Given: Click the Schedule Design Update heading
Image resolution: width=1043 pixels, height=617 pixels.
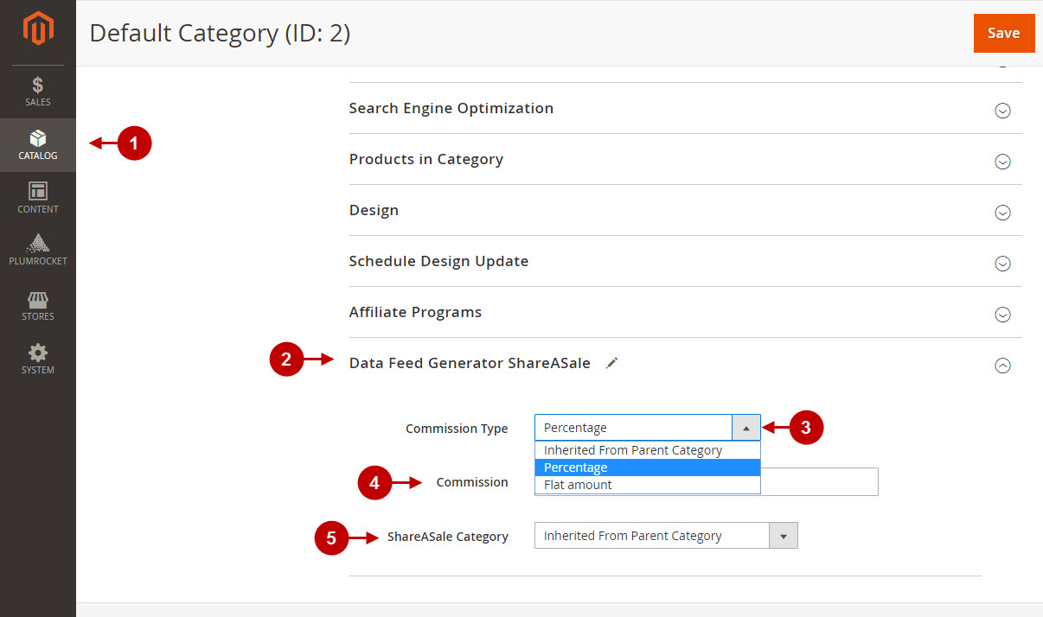Looking at the screenshot, I should [438, 261].
